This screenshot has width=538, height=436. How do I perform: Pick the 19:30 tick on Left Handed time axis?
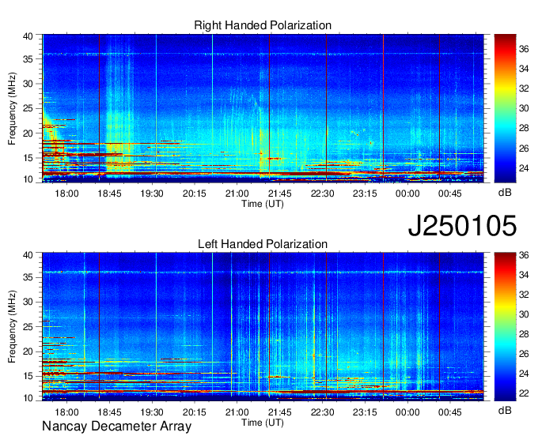(152, 412)
